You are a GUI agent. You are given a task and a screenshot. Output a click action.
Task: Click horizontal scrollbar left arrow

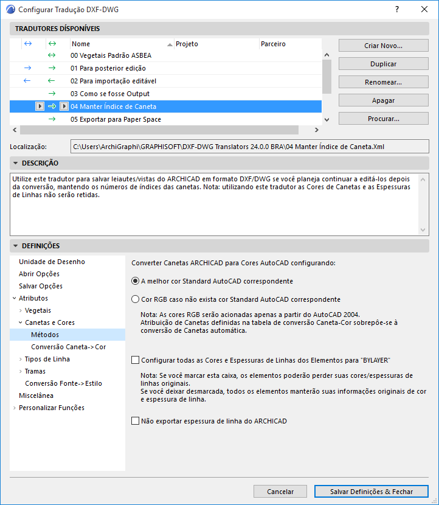[15, 130]
